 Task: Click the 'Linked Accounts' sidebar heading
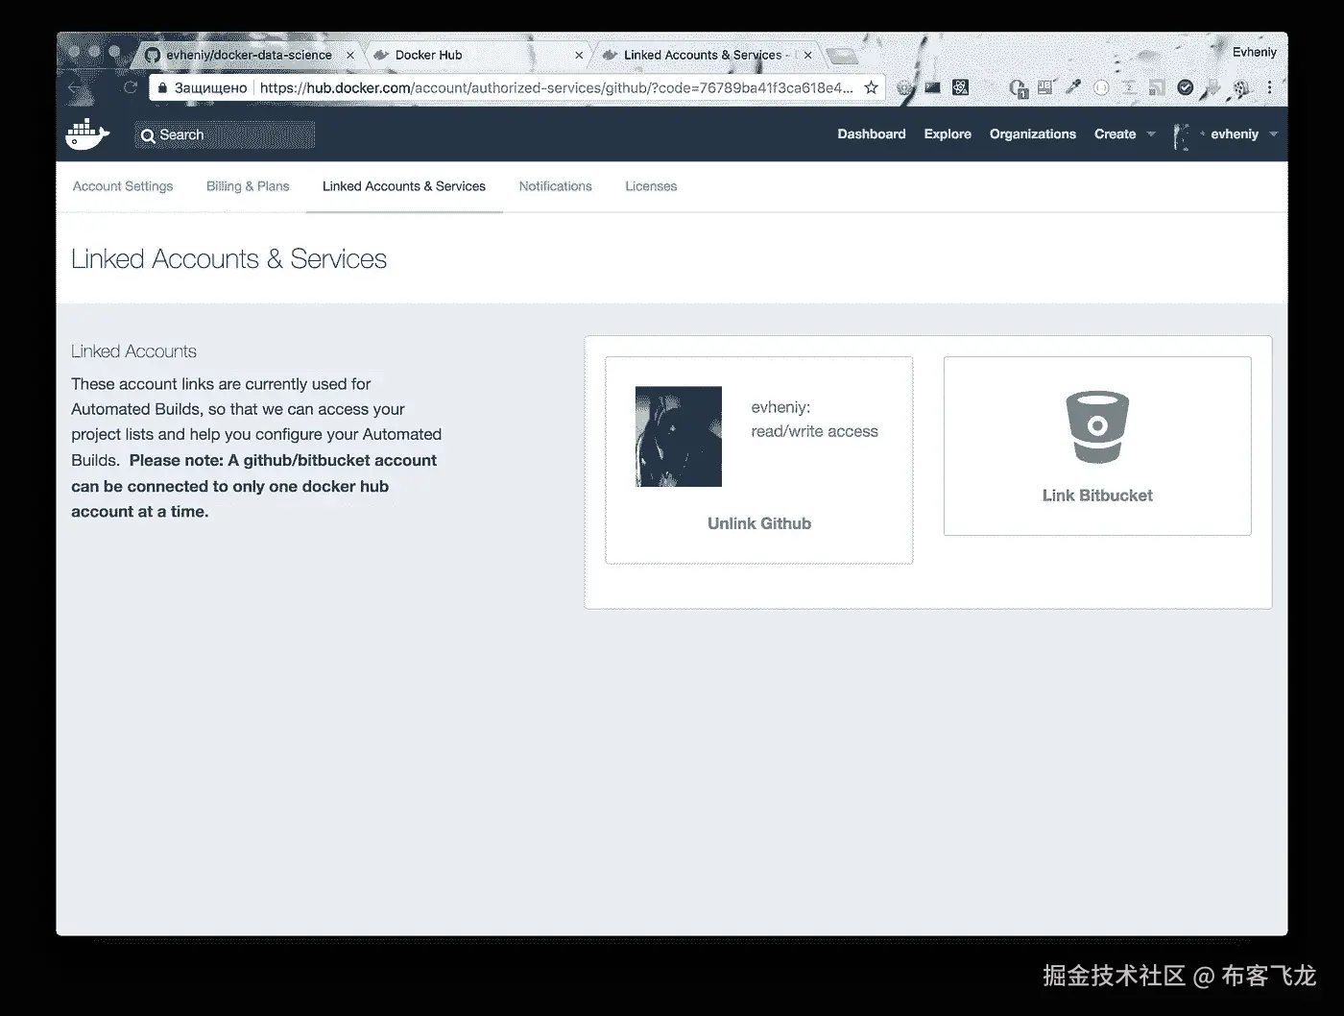(133, 351)
